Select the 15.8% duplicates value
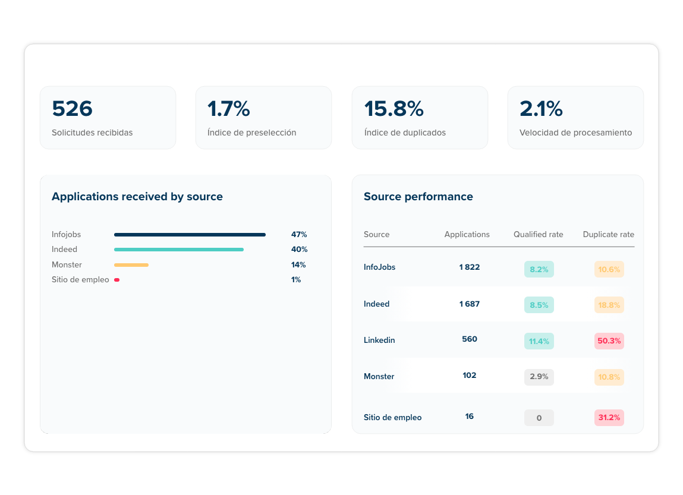 click(394, 109)
